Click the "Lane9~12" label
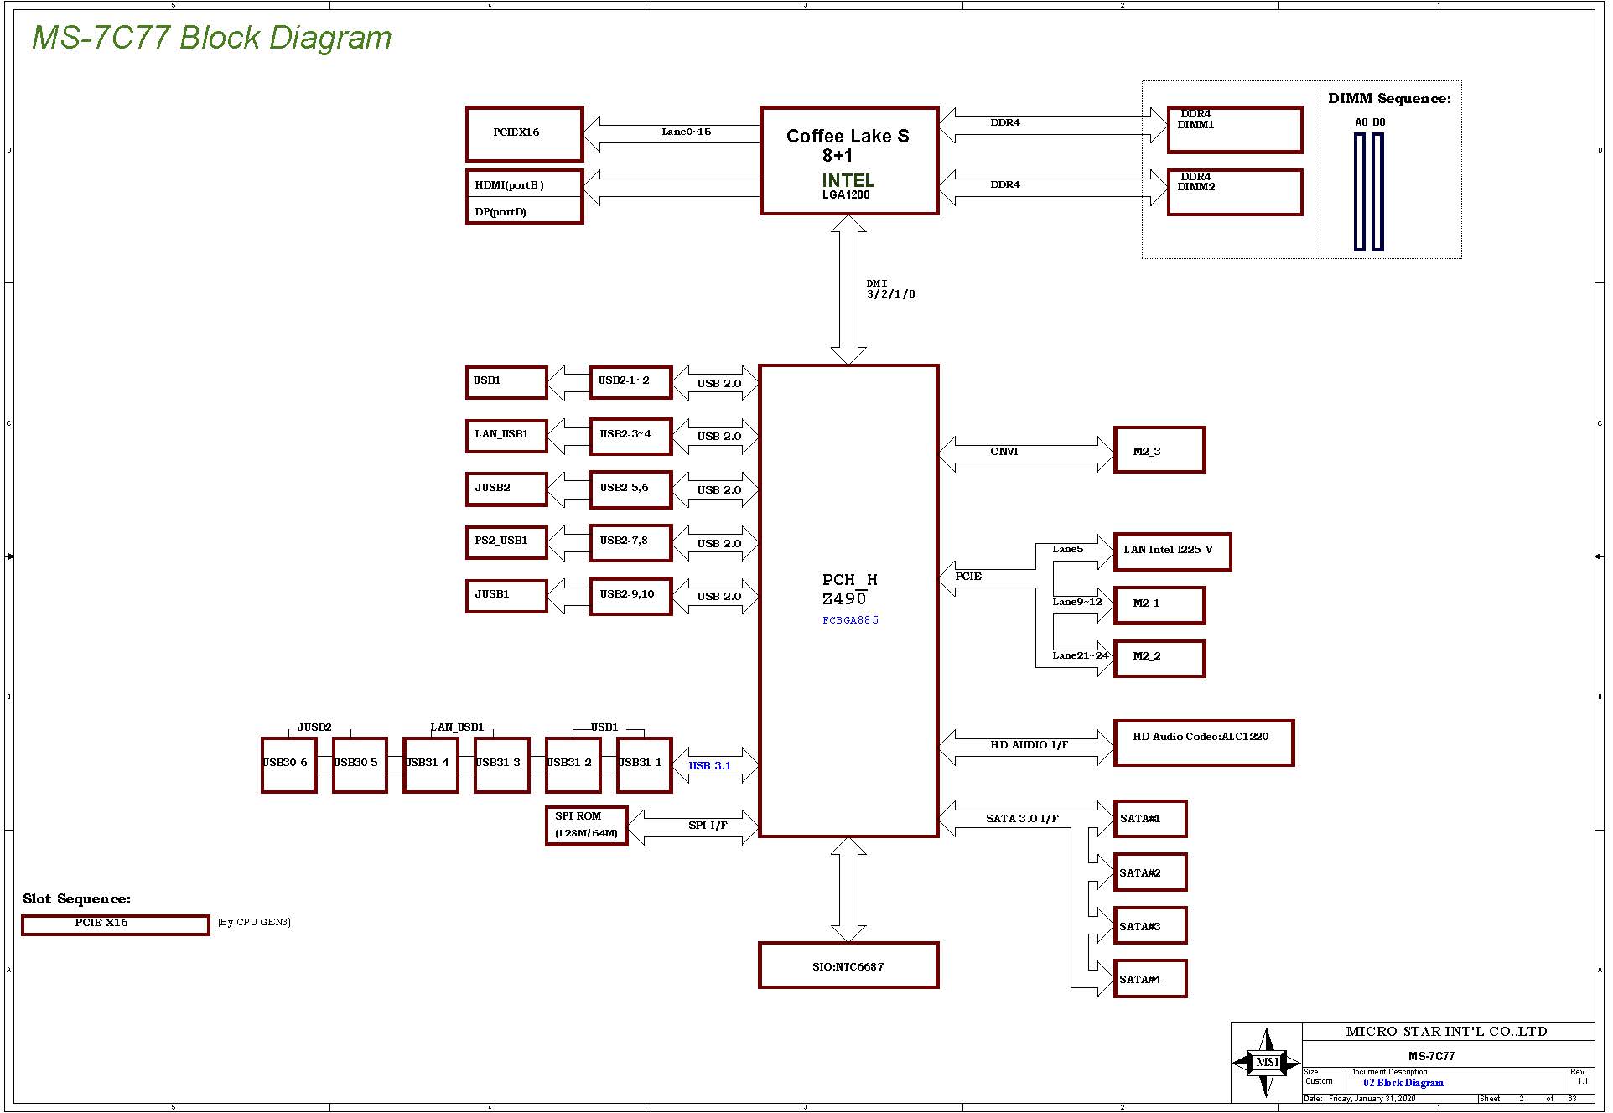This screenshot has width=1613, height=1113. coord(1077,603)
